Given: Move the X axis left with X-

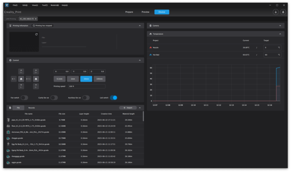Looking at the screenshot, I should pos(14,79).
